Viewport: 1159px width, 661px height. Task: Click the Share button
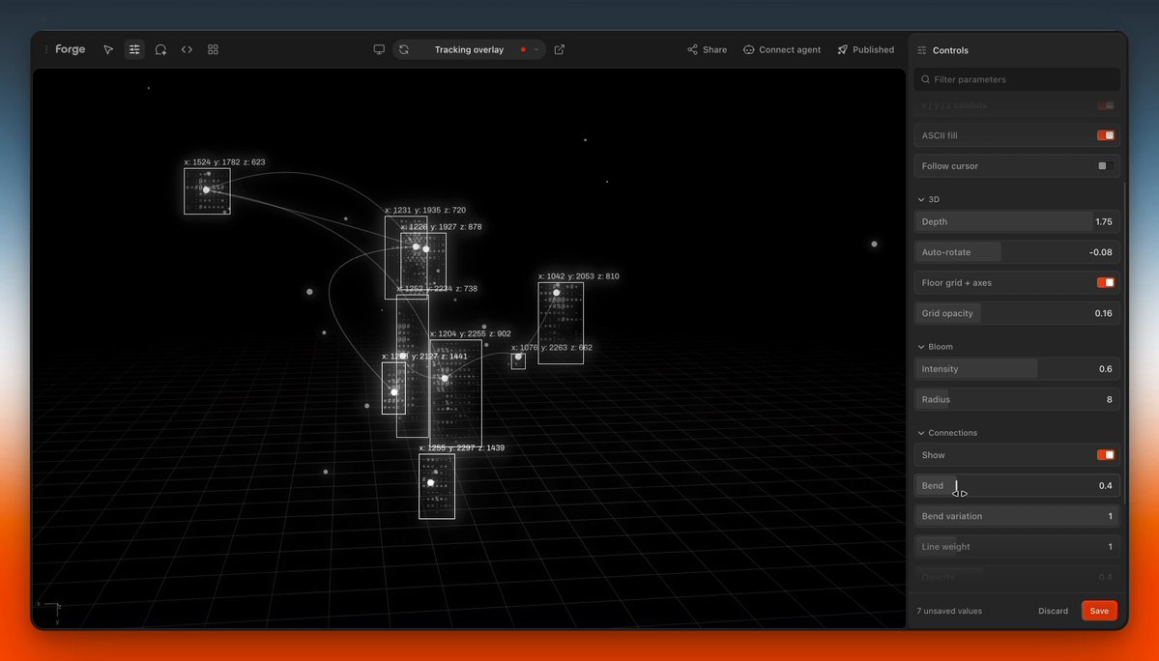click(708, 49)
